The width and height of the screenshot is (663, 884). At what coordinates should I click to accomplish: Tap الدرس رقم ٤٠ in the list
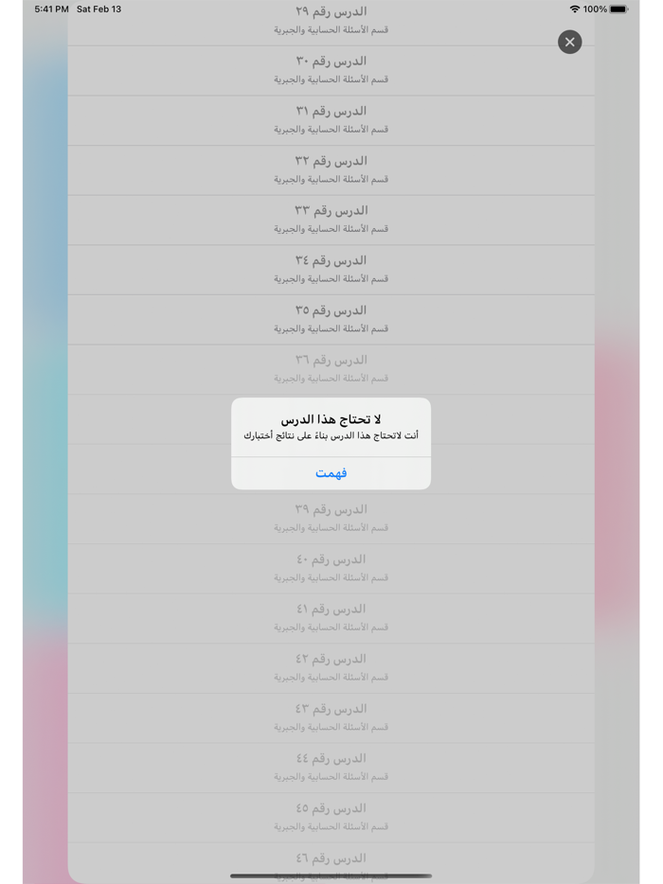pos(330,568)
